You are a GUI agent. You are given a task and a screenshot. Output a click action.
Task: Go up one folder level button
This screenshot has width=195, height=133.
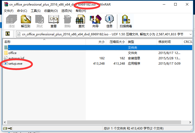(x=8, y=34)
